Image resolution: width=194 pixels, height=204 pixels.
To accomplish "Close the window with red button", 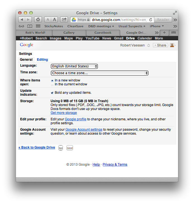I will click(x=20, y=13).
